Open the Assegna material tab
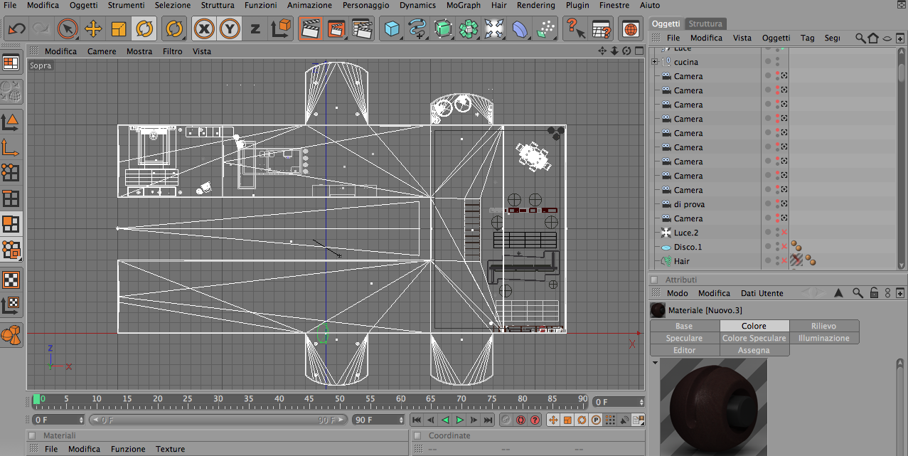The width and height of the screenshot is (908, 456). coord(754,350)
